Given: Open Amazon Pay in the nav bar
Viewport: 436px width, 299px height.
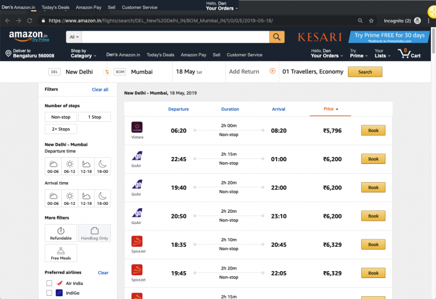Looking at the screenshot, I should pos(194,54).
